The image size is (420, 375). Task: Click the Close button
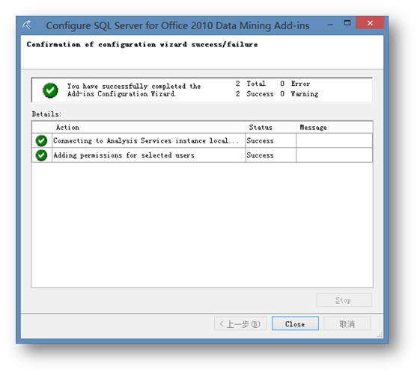click(x=295, y=323)
